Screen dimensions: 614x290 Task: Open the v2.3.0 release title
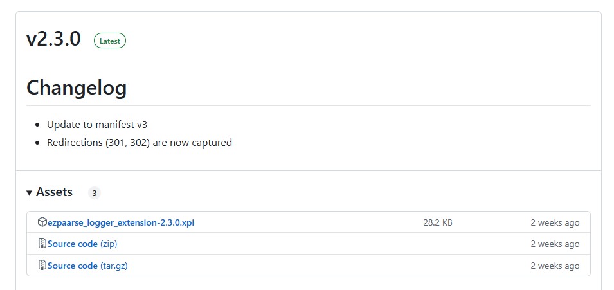(x=53, y=39)
